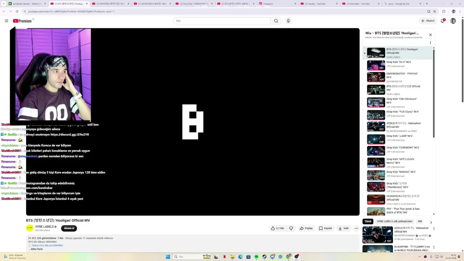The image size is (464, 261).
Task: Switch to heyday - YouTube tab
Action: click(319, 4)
